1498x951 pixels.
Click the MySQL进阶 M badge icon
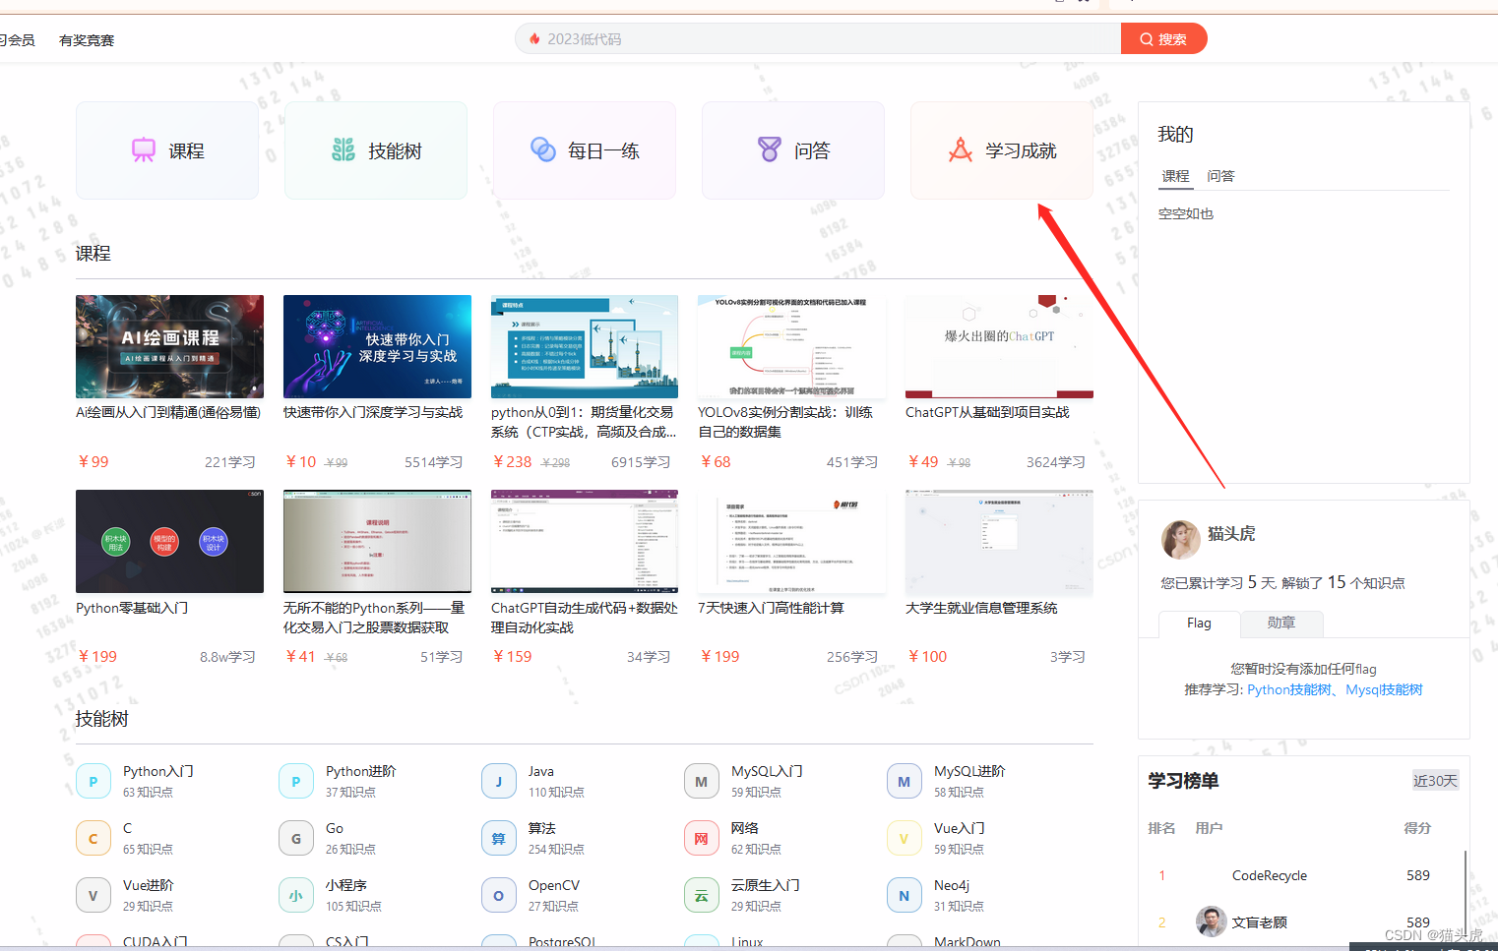(905, 782)
